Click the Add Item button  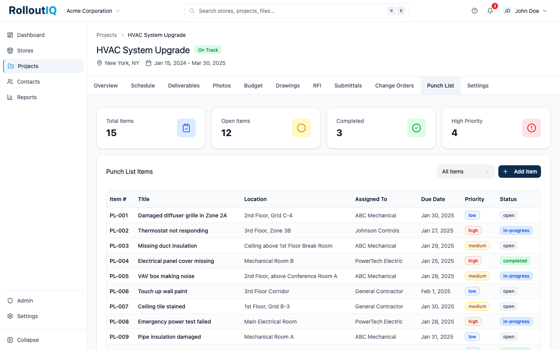(520, 171)
